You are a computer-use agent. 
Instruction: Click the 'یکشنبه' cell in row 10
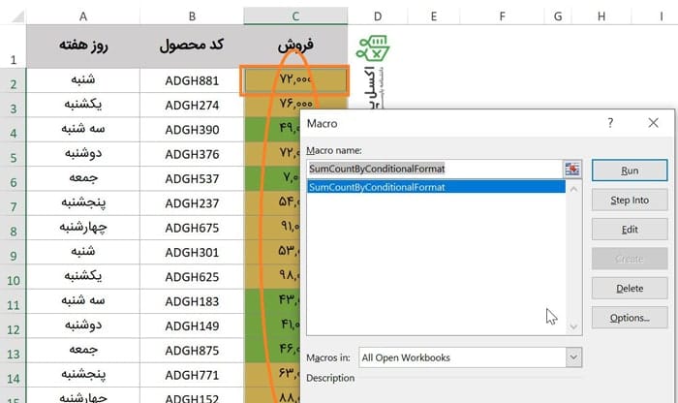point(83,277)
